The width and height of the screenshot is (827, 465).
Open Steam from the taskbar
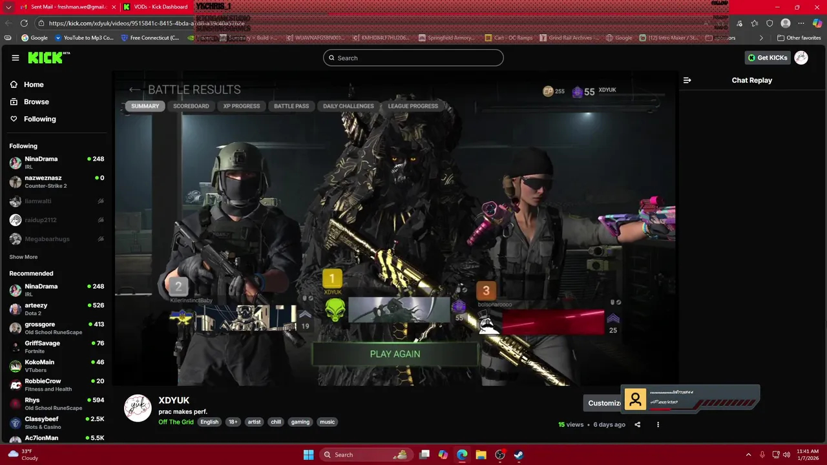[x=519, y=455]
